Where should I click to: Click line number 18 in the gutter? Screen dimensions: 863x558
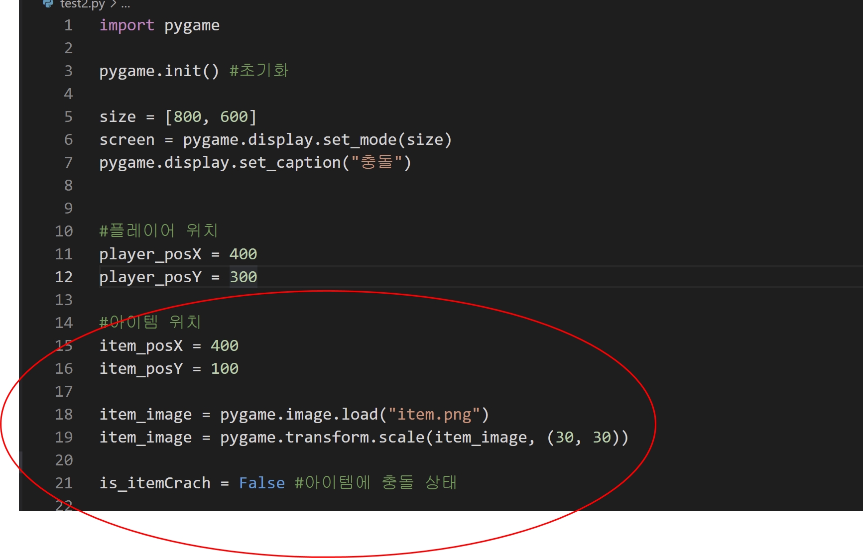point(64,415)
